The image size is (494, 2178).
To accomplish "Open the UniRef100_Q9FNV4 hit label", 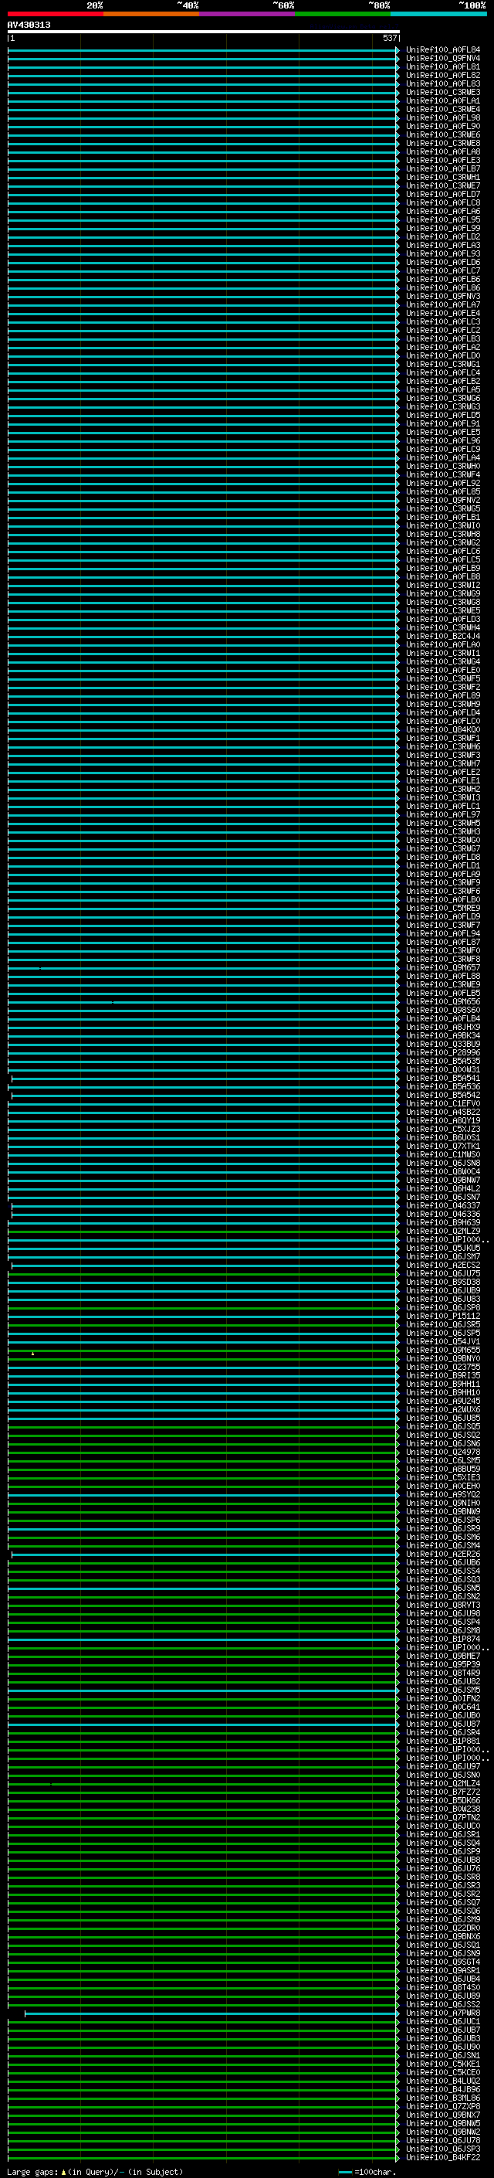I will tap(442, 59).
